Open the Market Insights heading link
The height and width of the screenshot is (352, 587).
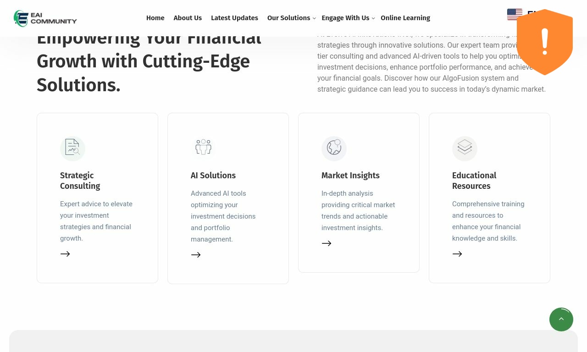[x=350, y=176]
